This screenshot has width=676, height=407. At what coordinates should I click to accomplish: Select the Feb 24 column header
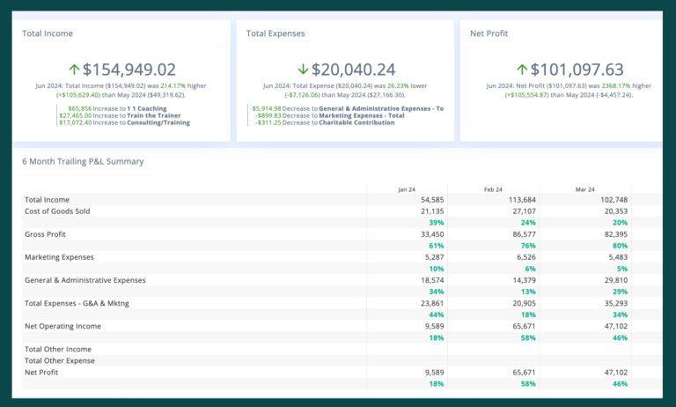495,189
